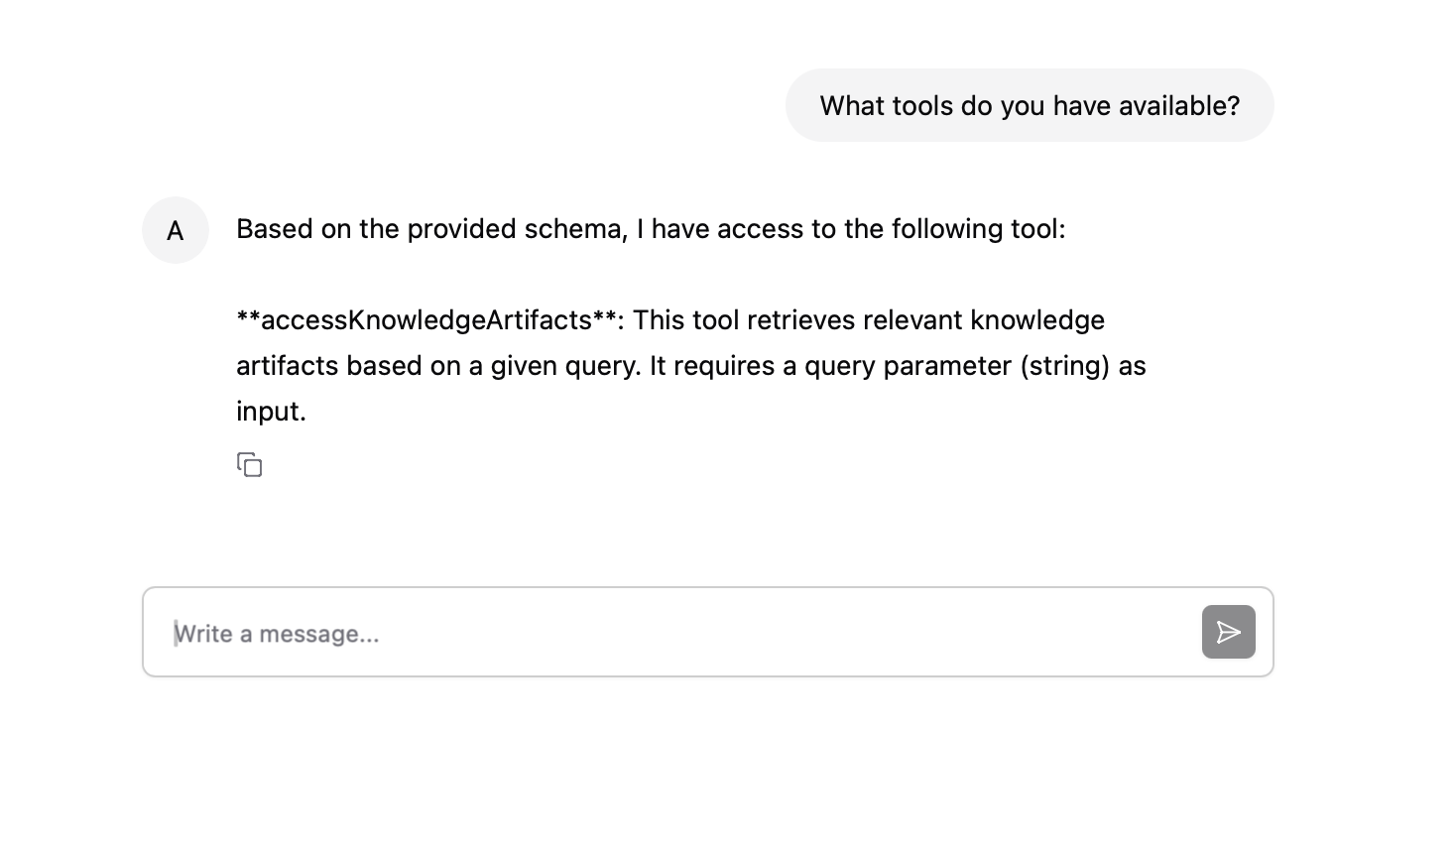Click "retrieves relevant knowledge" in the reply

tap(925, 320)
